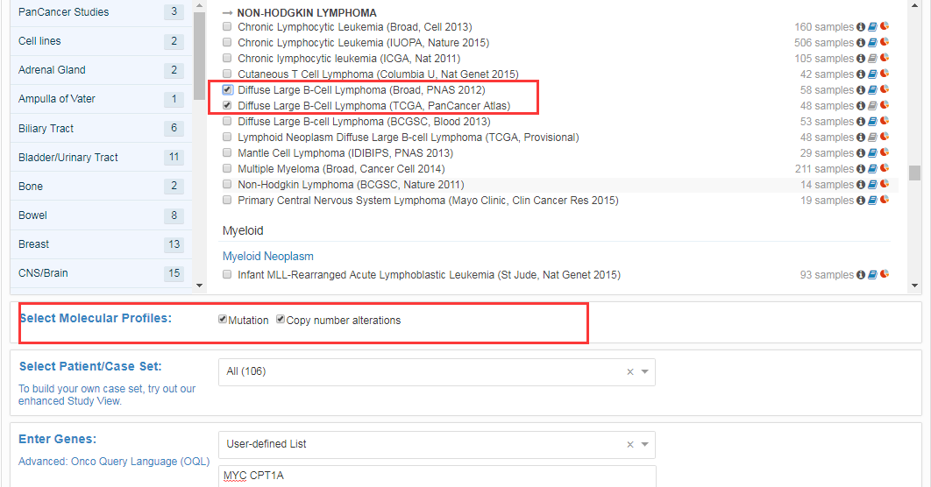Toggle the Mutation molecular profile checkbox
The image size is (931, 487).
224,320
